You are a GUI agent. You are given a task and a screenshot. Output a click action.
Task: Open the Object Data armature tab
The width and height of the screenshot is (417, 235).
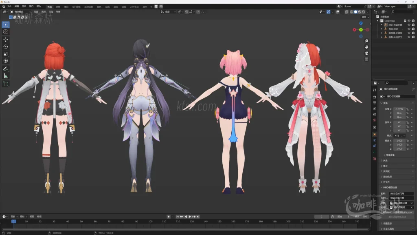tap(375, 152)
